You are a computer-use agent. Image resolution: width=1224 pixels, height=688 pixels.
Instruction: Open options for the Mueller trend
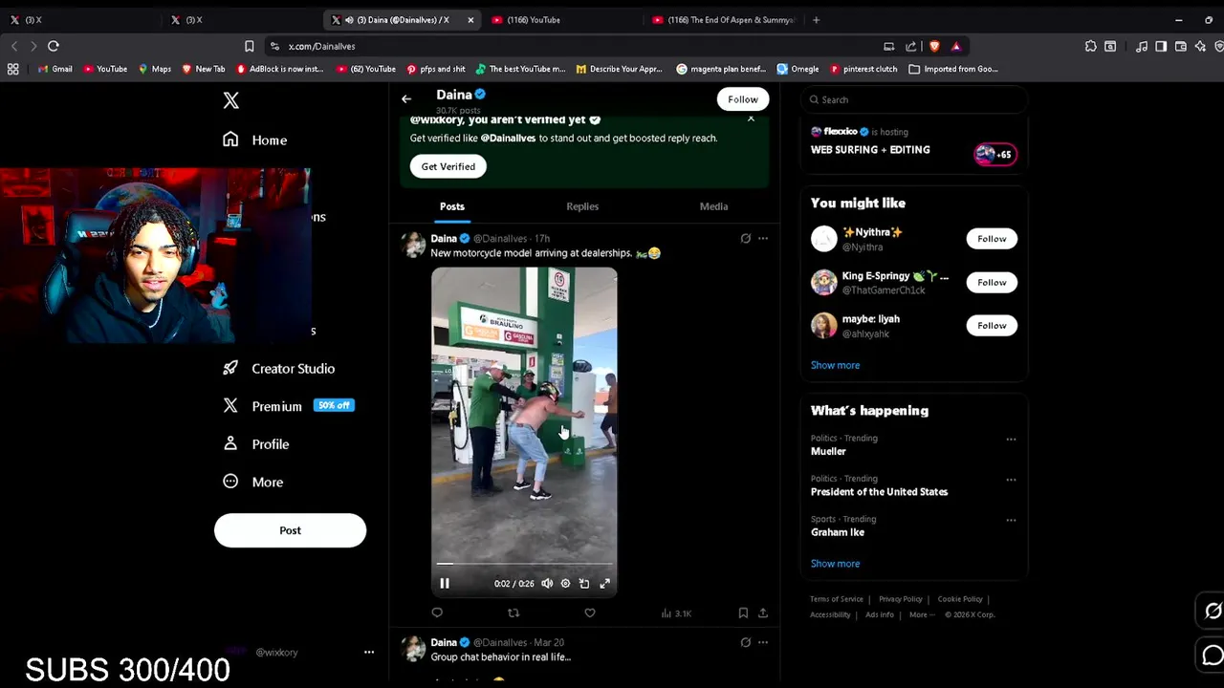click(1011, 440)
